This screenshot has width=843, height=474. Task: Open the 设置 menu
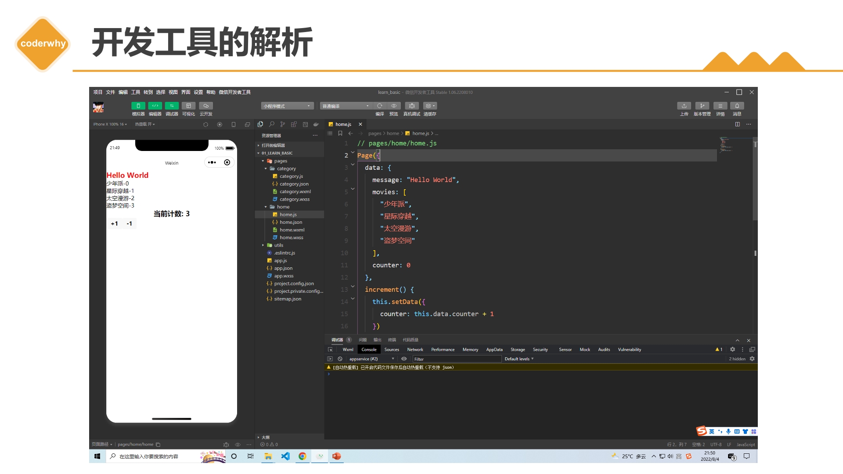tap(198, 92)
